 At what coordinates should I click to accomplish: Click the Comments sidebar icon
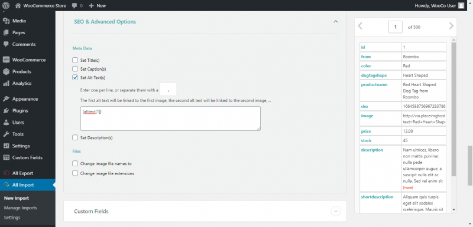(x=6, y=44)
